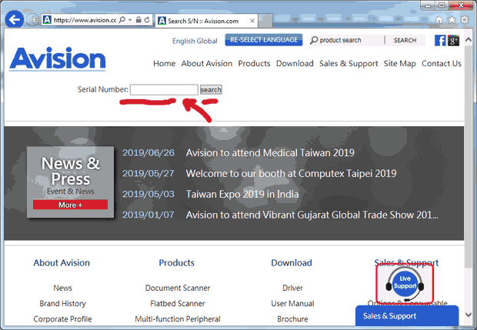This screenshot has width=477, height=330.
Task: Click the SEARCH button next to product search
Action: pyautogui.click(x=405, y=40)
